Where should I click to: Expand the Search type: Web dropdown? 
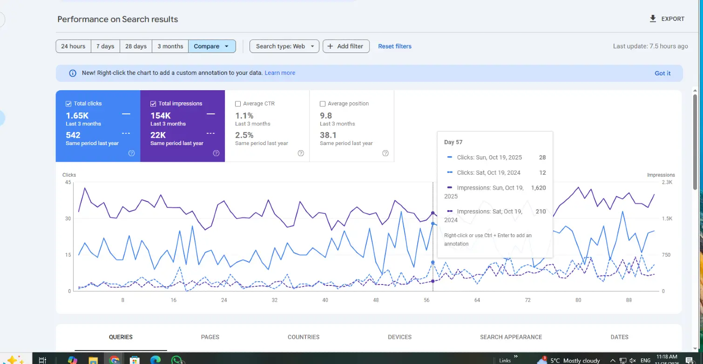click(284, 46)
